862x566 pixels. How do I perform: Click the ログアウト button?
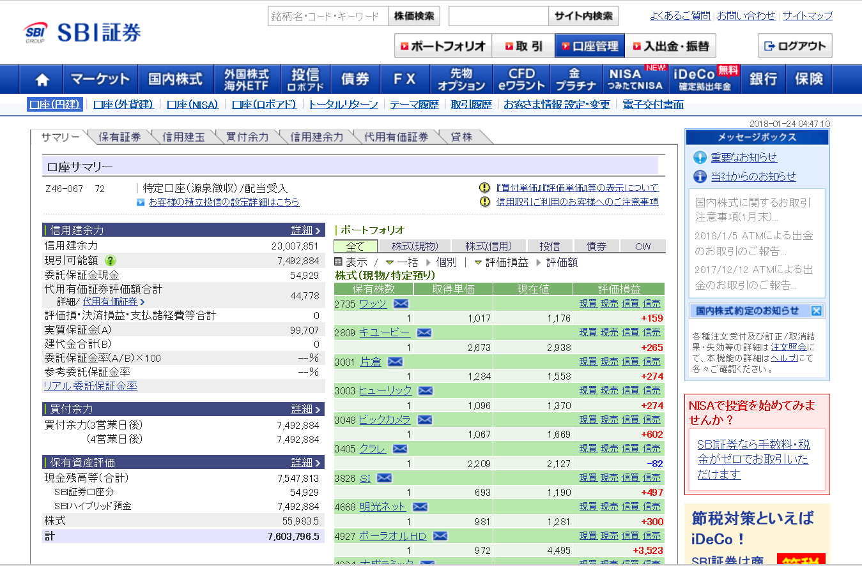(795, 46)
